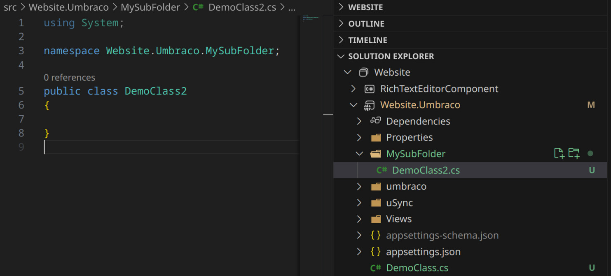Click the New Folder icon on MySubFolder row

[x=574, y=153]
